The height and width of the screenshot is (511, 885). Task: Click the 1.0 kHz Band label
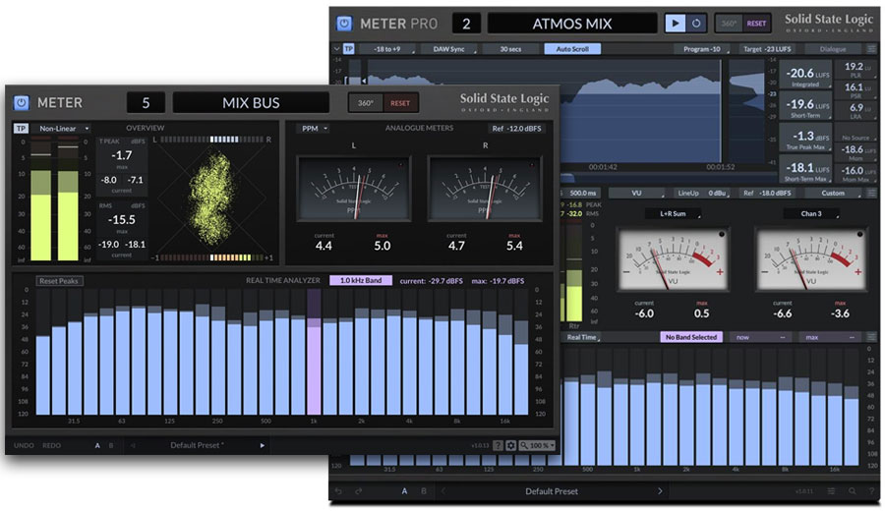(361, 280)
